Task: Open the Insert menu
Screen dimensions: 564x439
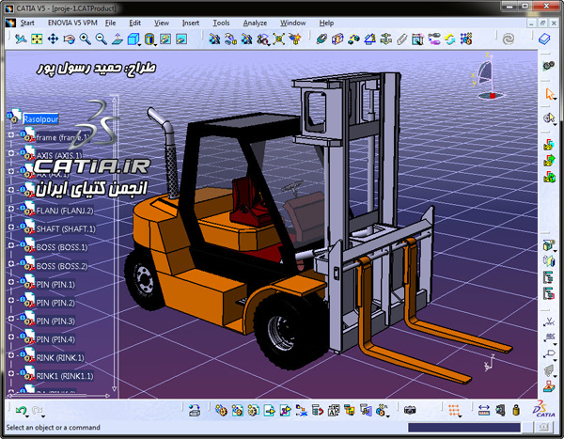Action: coord(191,23)
